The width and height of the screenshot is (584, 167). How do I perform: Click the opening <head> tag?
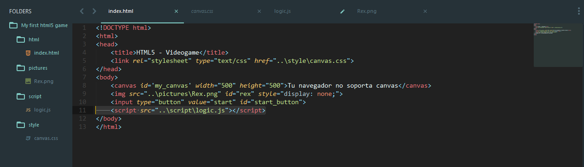[107, 44]
